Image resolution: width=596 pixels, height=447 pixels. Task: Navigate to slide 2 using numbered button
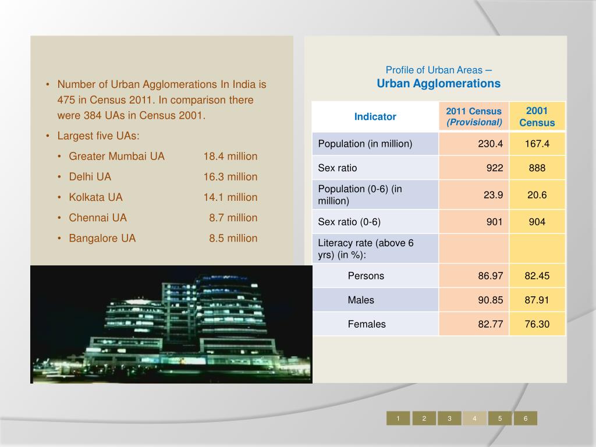click(424, 417)
